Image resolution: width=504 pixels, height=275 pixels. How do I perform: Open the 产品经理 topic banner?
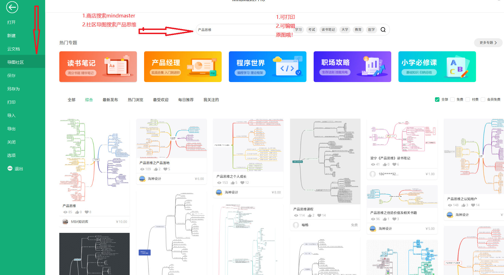click(183, 67)
